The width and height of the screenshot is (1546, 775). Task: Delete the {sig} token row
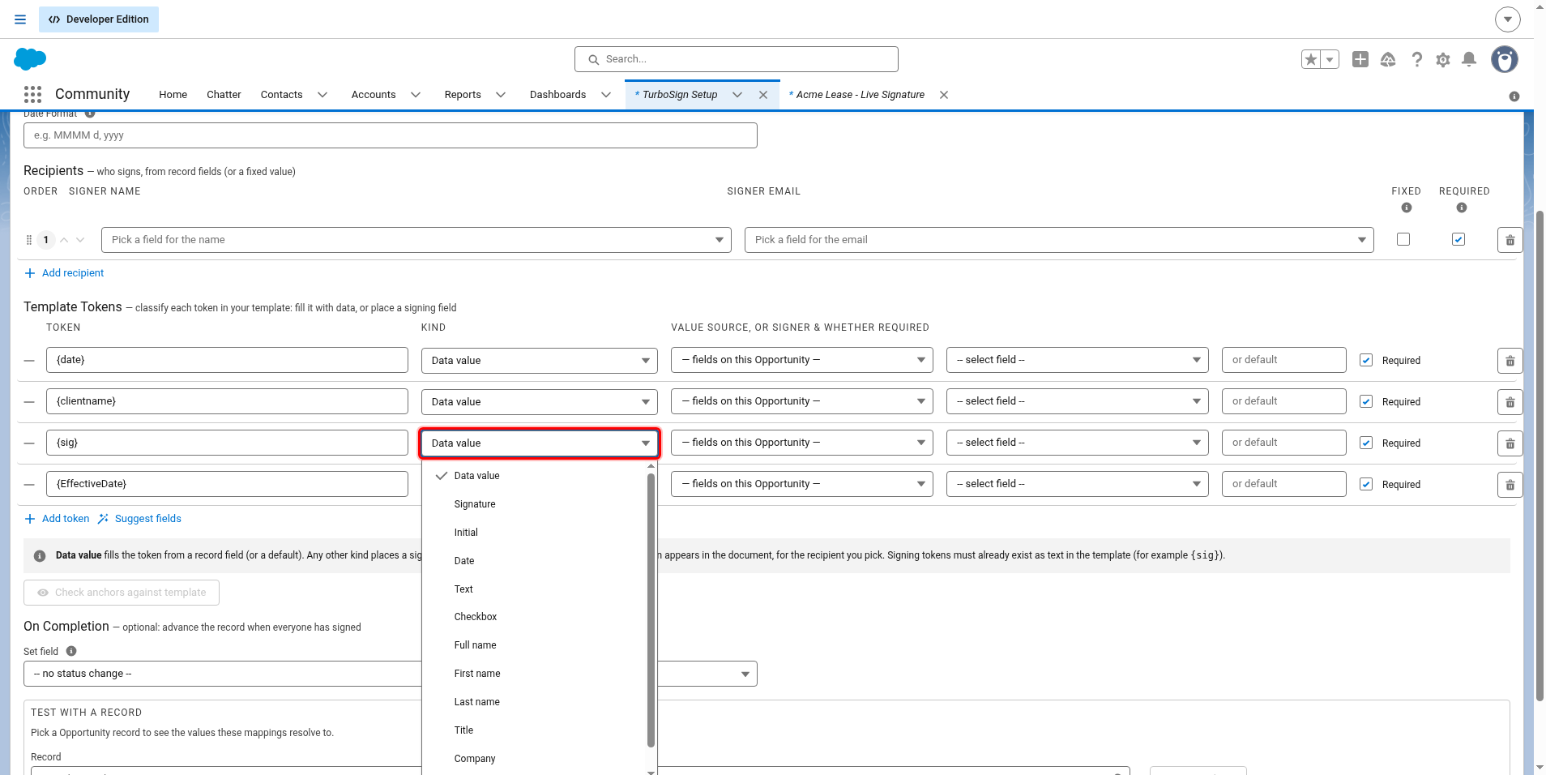point(1510,443)
